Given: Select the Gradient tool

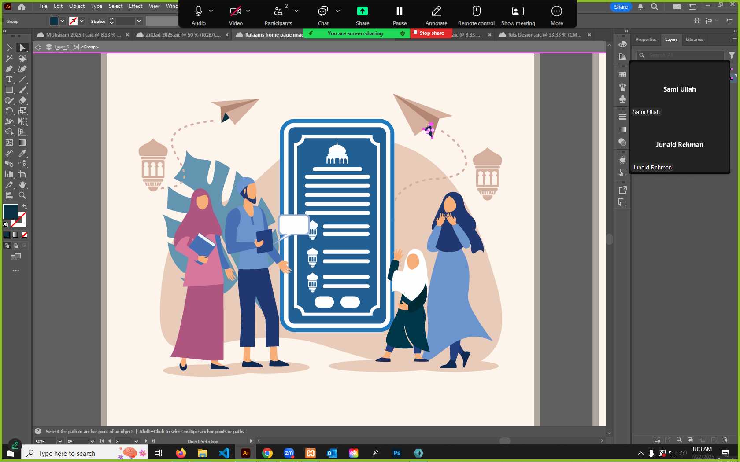Looking at the screenshot, I should (x=22, y=143).
